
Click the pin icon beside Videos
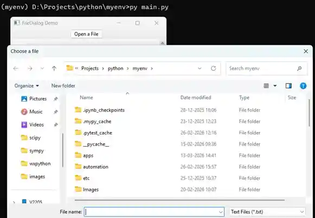tap(56, 125)
